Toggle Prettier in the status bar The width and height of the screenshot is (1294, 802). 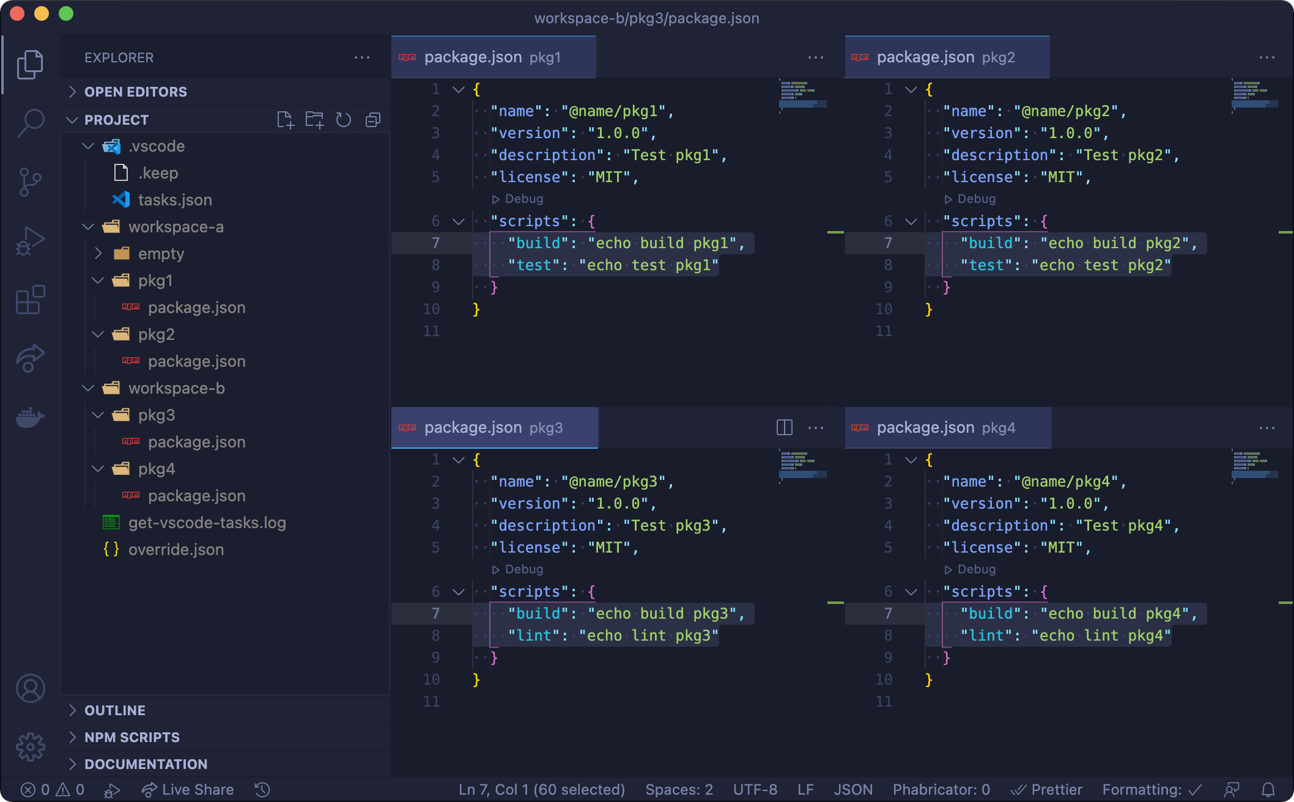click(x=1046, y=790)
